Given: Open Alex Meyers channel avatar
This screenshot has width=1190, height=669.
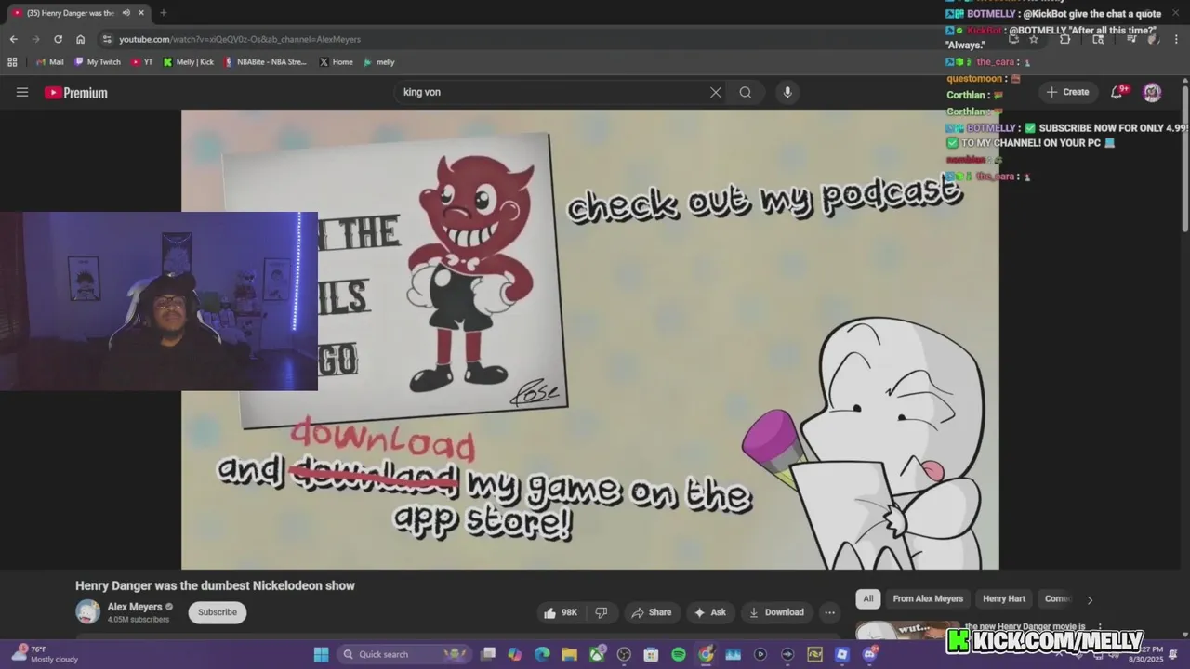Looking at the screenshot, I should pos(88,611).
